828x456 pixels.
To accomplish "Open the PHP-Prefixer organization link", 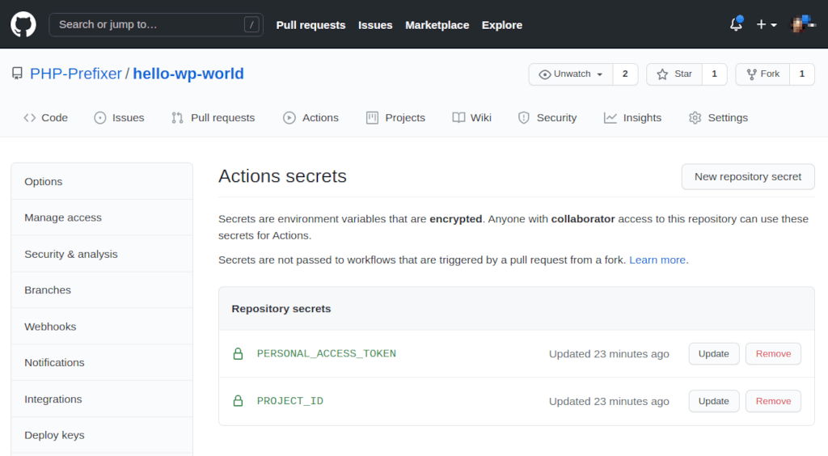I will click(75, 74).
